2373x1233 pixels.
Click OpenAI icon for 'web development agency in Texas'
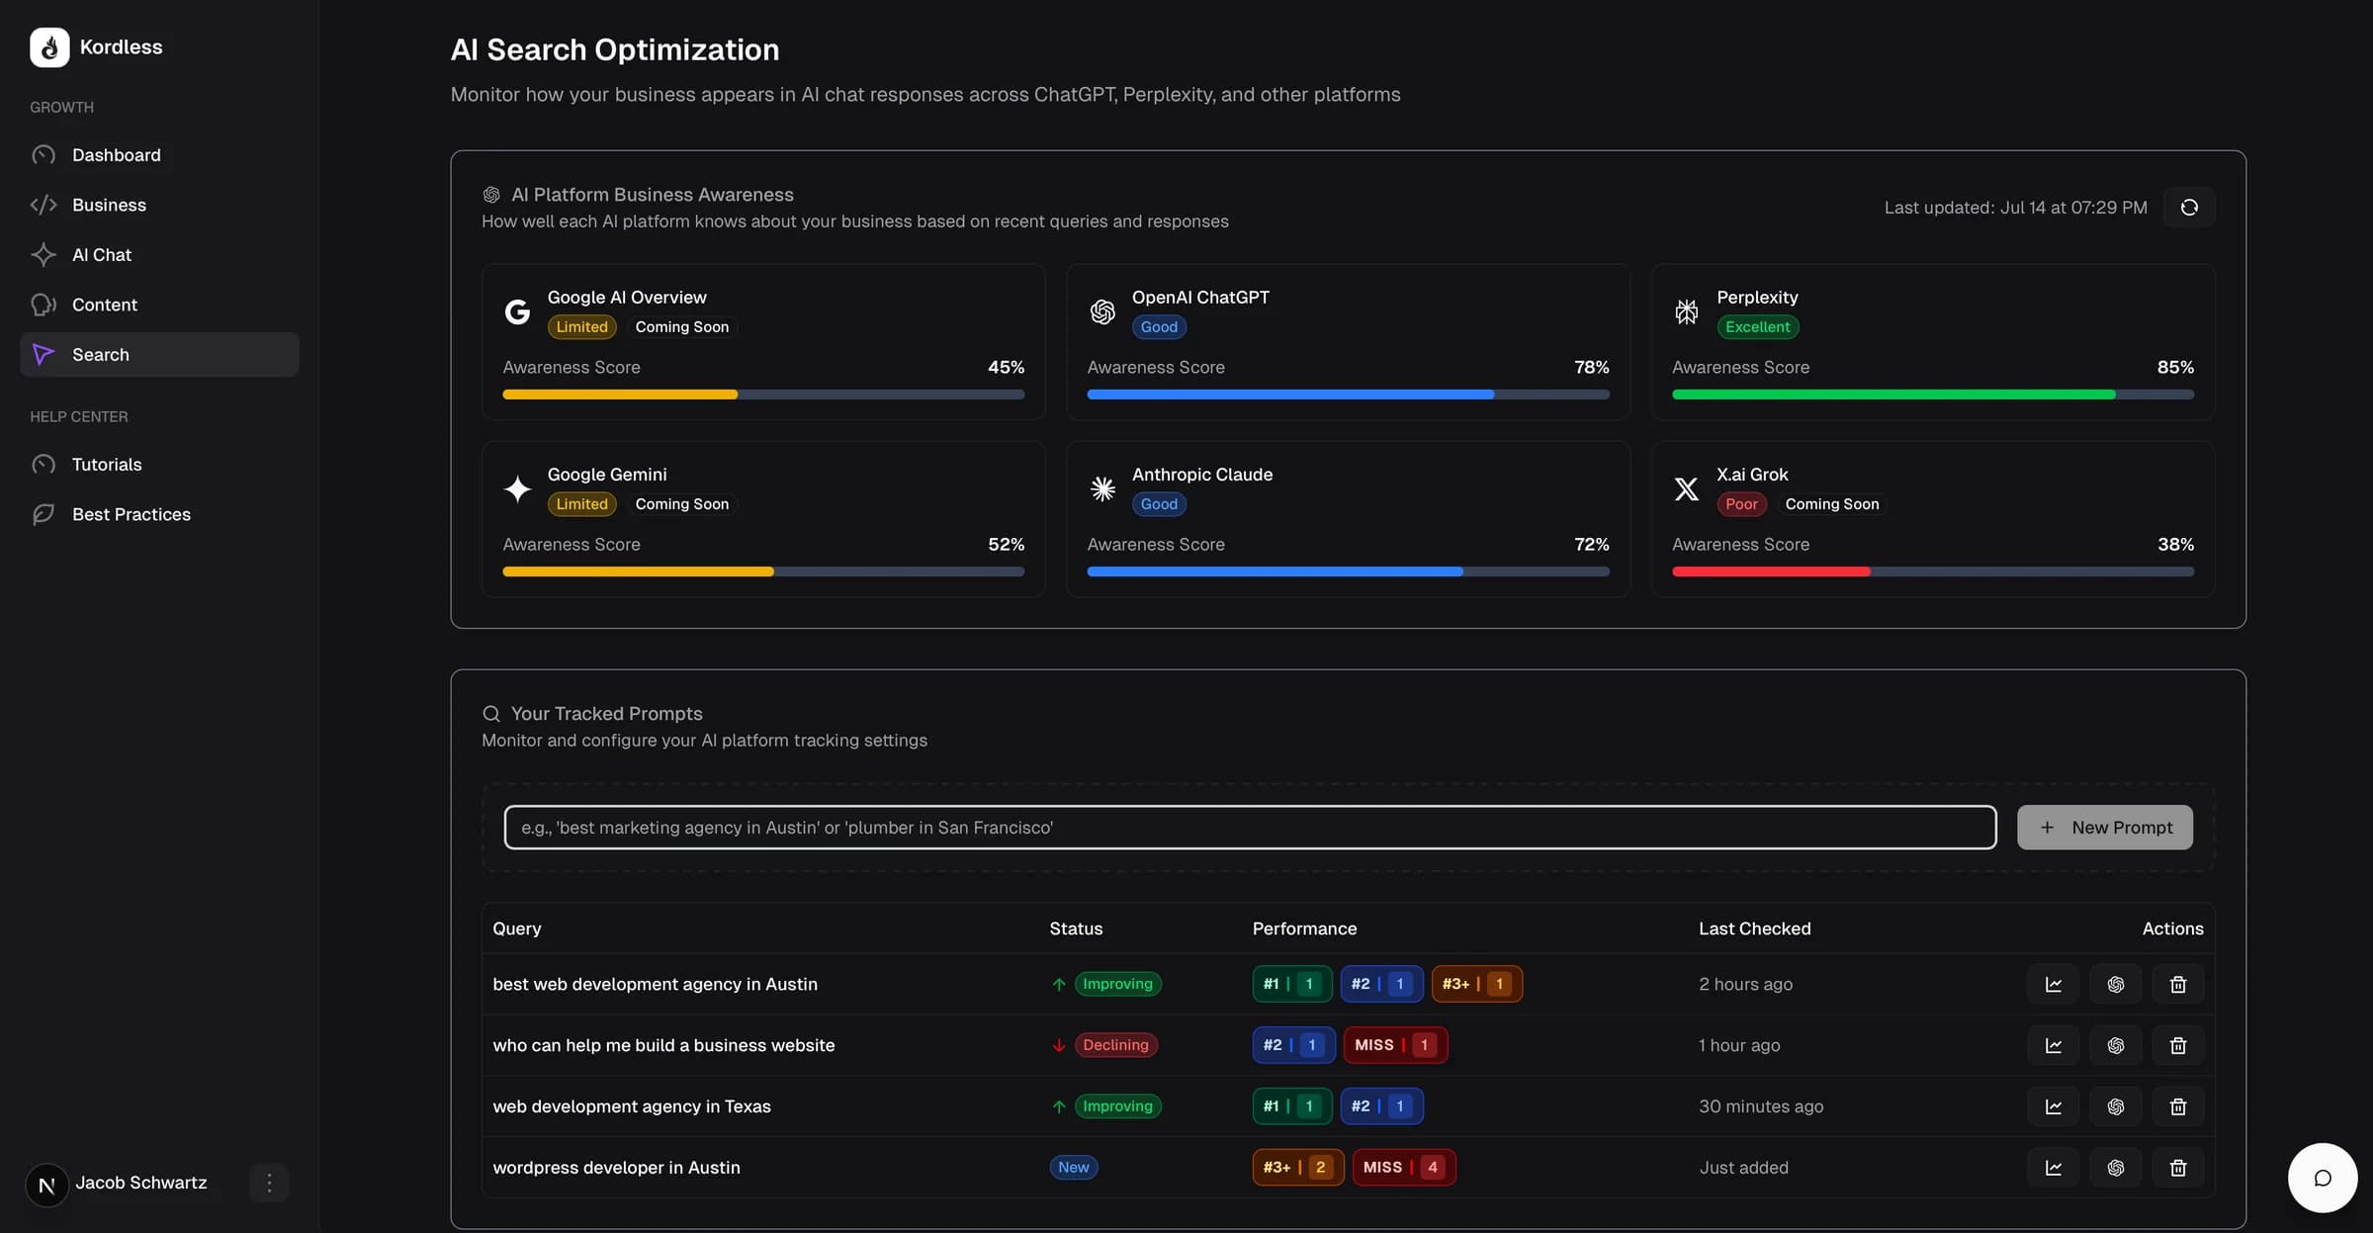click(x=2115, y=1106)
